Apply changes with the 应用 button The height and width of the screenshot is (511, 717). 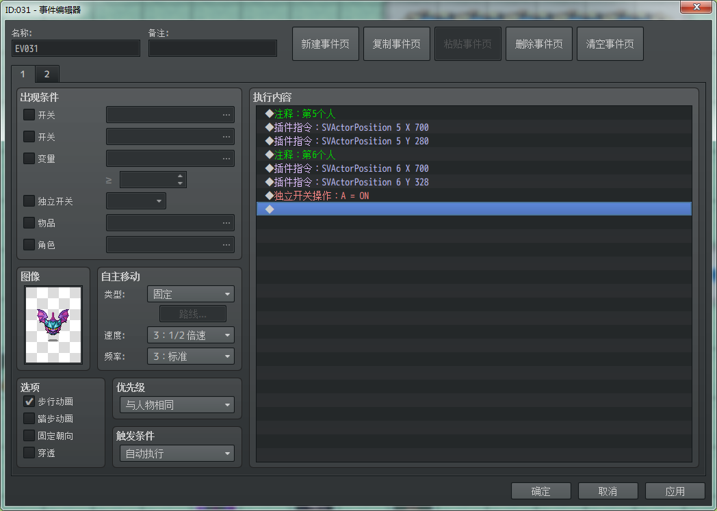tap(675, 491)
